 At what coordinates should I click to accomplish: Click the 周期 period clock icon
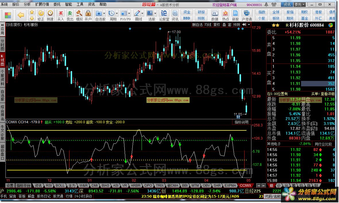(111, 13)
